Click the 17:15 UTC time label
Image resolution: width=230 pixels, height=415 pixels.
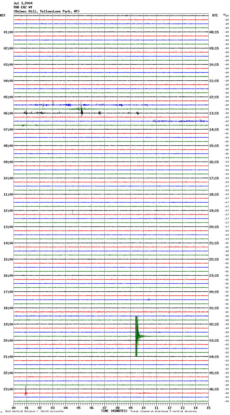pyautogui.click(x=214, y=178)
